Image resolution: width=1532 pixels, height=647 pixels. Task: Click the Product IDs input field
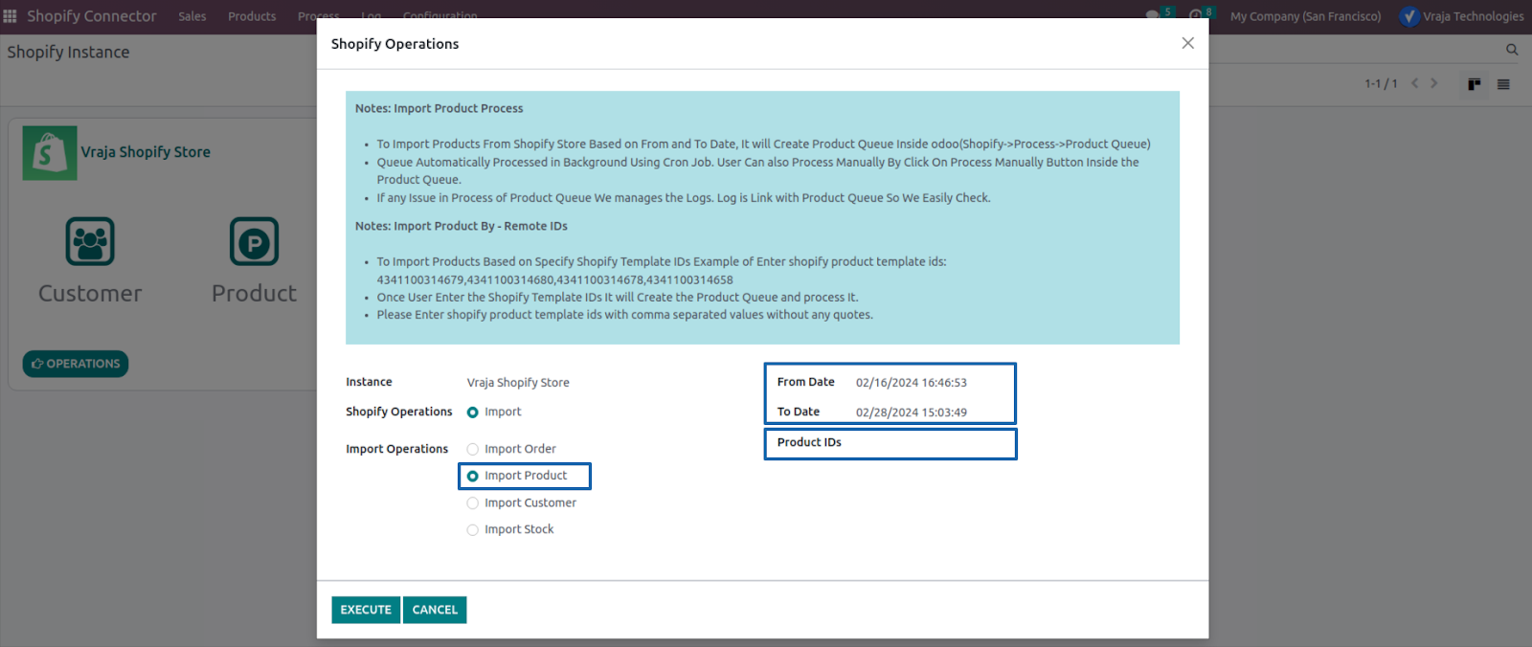(x=931, y=443)
